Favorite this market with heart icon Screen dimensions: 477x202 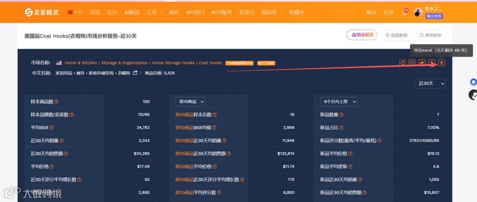(x=412, y=63)
